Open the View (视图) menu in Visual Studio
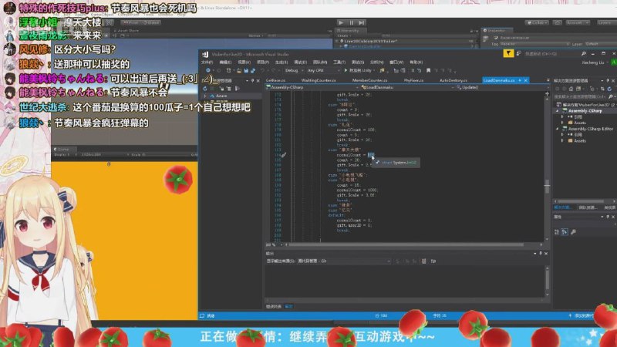 pyautogui.click(x=244, y=62)
